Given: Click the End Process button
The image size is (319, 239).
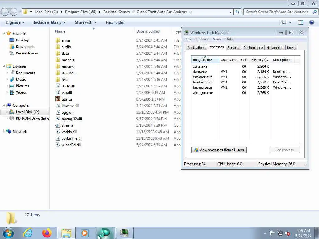Looking at the screenshot, I should pos(285,150).
